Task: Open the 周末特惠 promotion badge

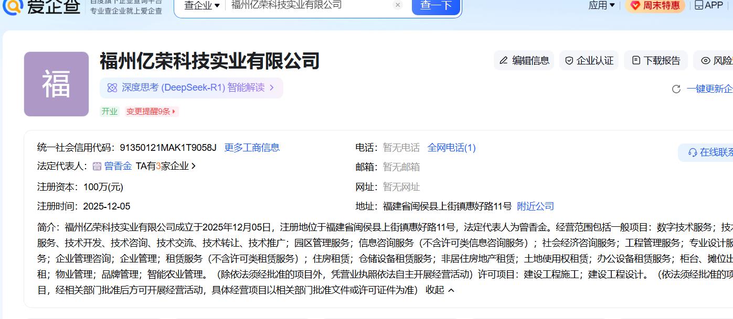Action: [655, 5]
